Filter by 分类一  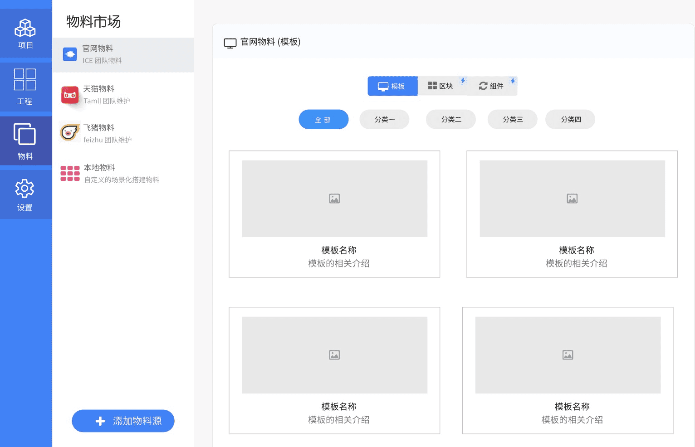click(384, 119)
